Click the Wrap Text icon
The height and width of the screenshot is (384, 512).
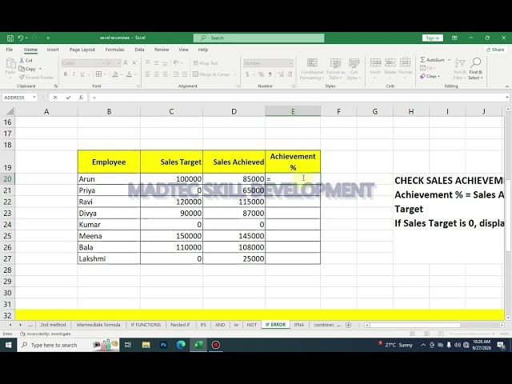[195, 63]
